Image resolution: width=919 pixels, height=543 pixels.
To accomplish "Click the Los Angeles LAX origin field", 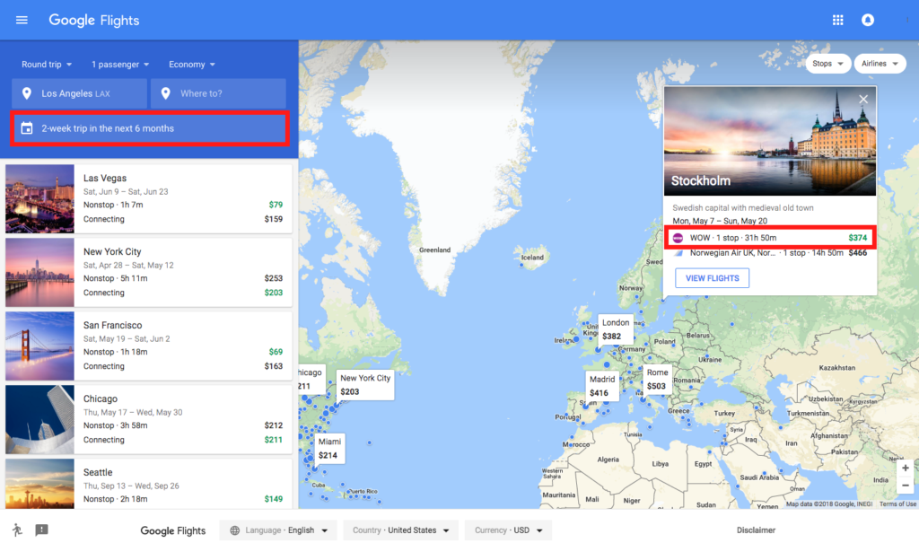I will tap(79, 93).
